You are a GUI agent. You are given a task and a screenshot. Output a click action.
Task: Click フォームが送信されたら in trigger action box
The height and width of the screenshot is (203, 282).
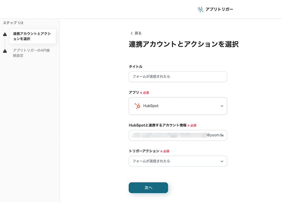point(151,161)
